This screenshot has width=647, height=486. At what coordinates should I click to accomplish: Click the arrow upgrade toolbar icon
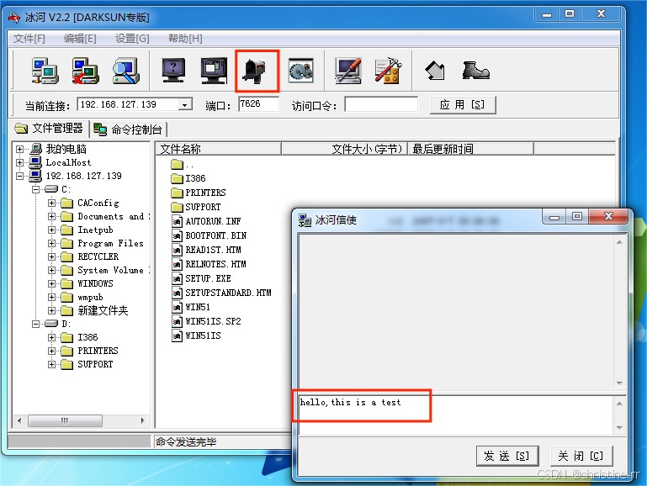pyautogui.click(x=435, y=71)
